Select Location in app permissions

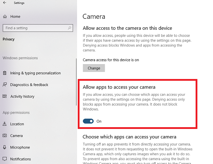click(17, 124)
